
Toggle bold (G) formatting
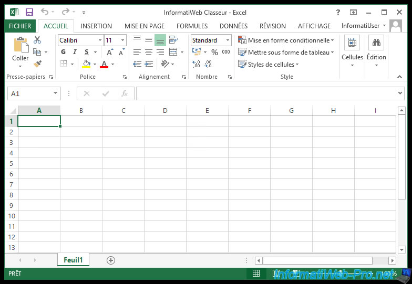coord(63,51)
